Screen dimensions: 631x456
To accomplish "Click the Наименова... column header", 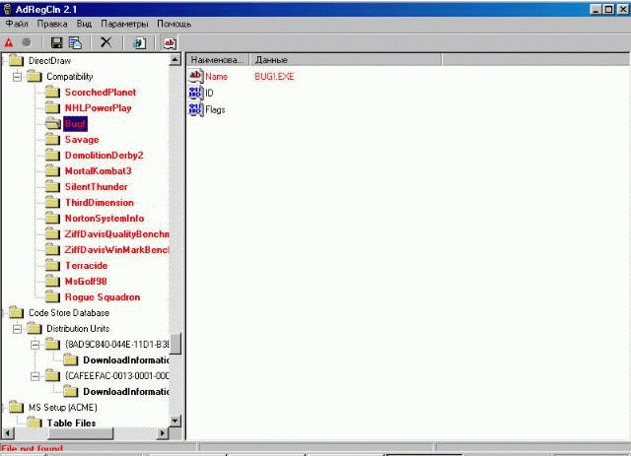I will pyautogui.click(x=218, y=60).
